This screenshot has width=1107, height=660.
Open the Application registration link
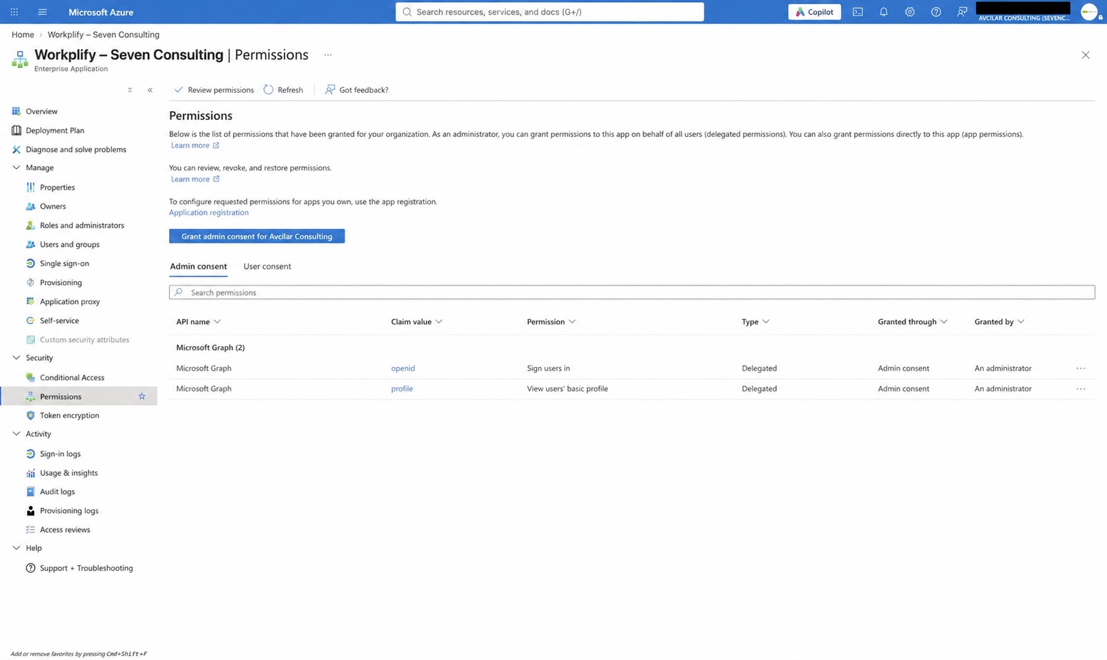coord(209,213)
